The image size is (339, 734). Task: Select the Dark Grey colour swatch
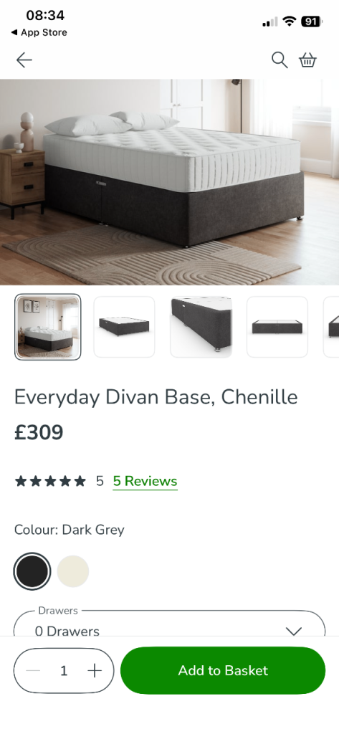pos(32,571)
